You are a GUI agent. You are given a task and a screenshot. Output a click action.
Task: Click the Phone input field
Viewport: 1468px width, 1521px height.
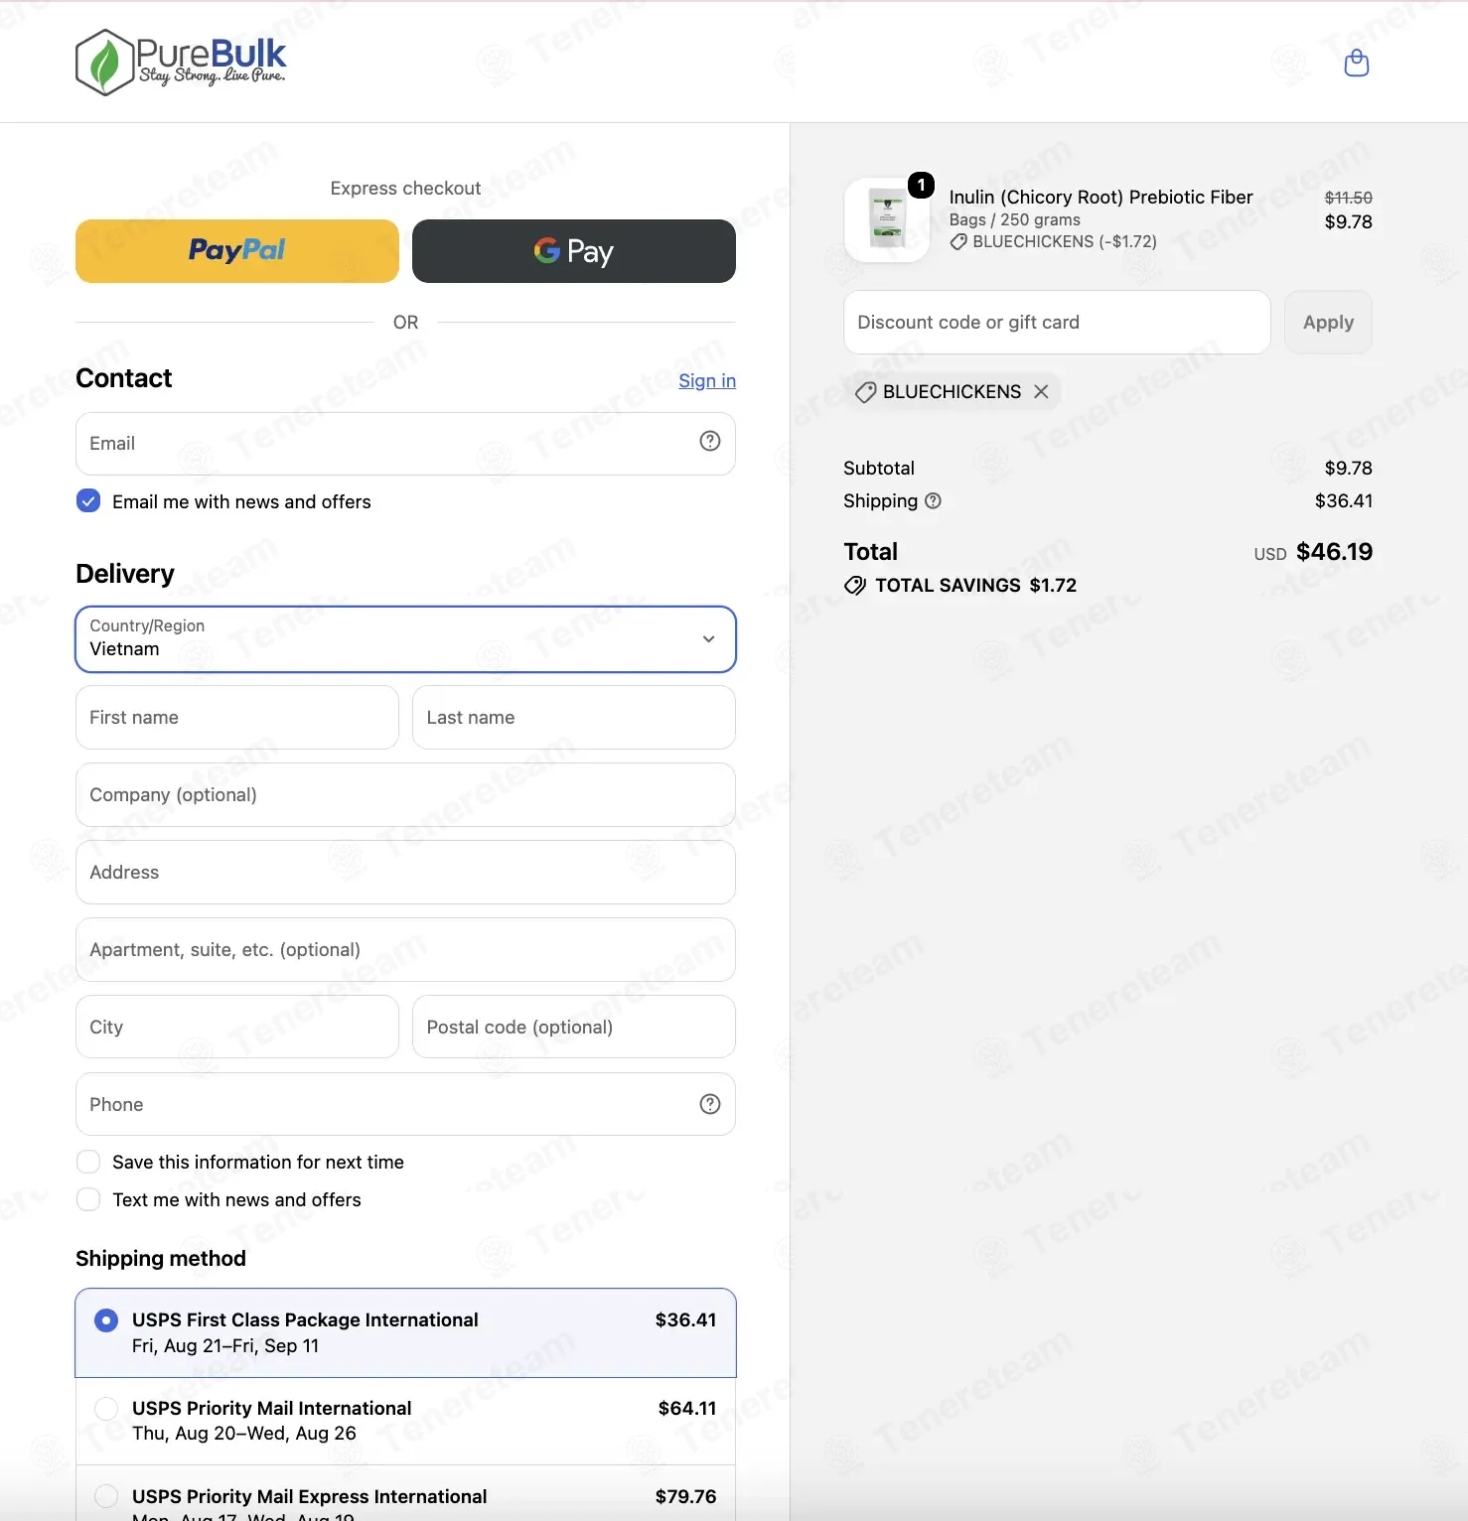click(x=405, y=1105)
